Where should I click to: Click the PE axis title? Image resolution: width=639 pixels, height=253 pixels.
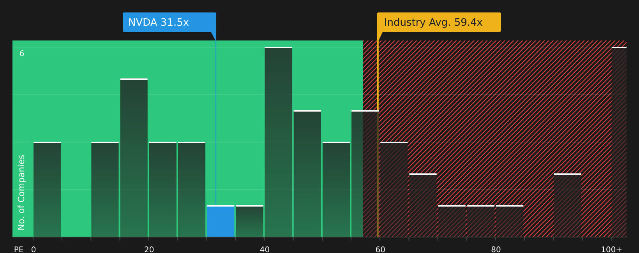(x=19, y=249)
